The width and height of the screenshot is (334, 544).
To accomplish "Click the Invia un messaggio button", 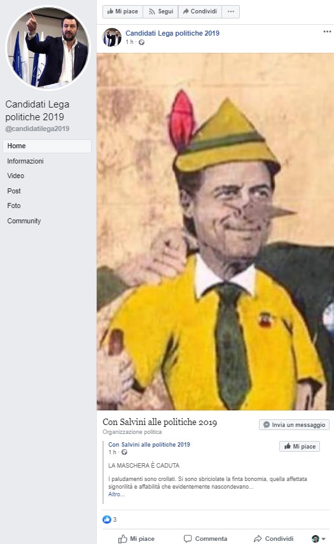I will [x=294, y=424].
